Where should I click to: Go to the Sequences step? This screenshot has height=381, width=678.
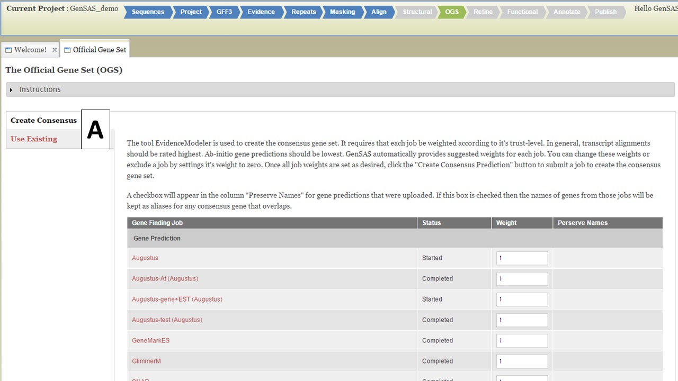pos(148,12)
